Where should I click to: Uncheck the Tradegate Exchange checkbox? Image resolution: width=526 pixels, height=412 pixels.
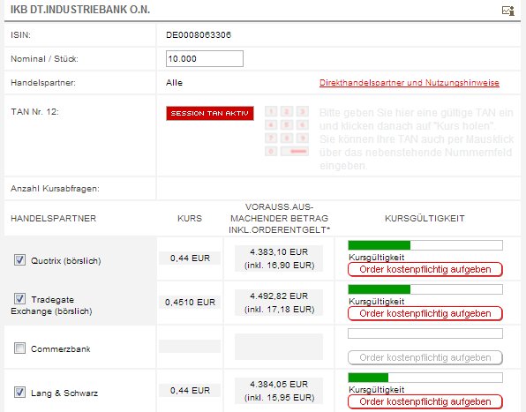point(19,298)
